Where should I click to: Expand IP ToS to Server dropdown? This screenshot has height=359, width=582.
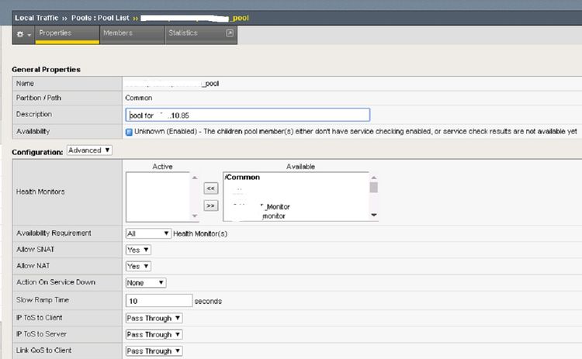154,334
